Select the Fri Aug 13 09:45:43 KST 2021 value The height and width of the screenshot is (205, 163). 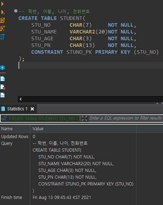pyautogui.click(x=62, y=197)
